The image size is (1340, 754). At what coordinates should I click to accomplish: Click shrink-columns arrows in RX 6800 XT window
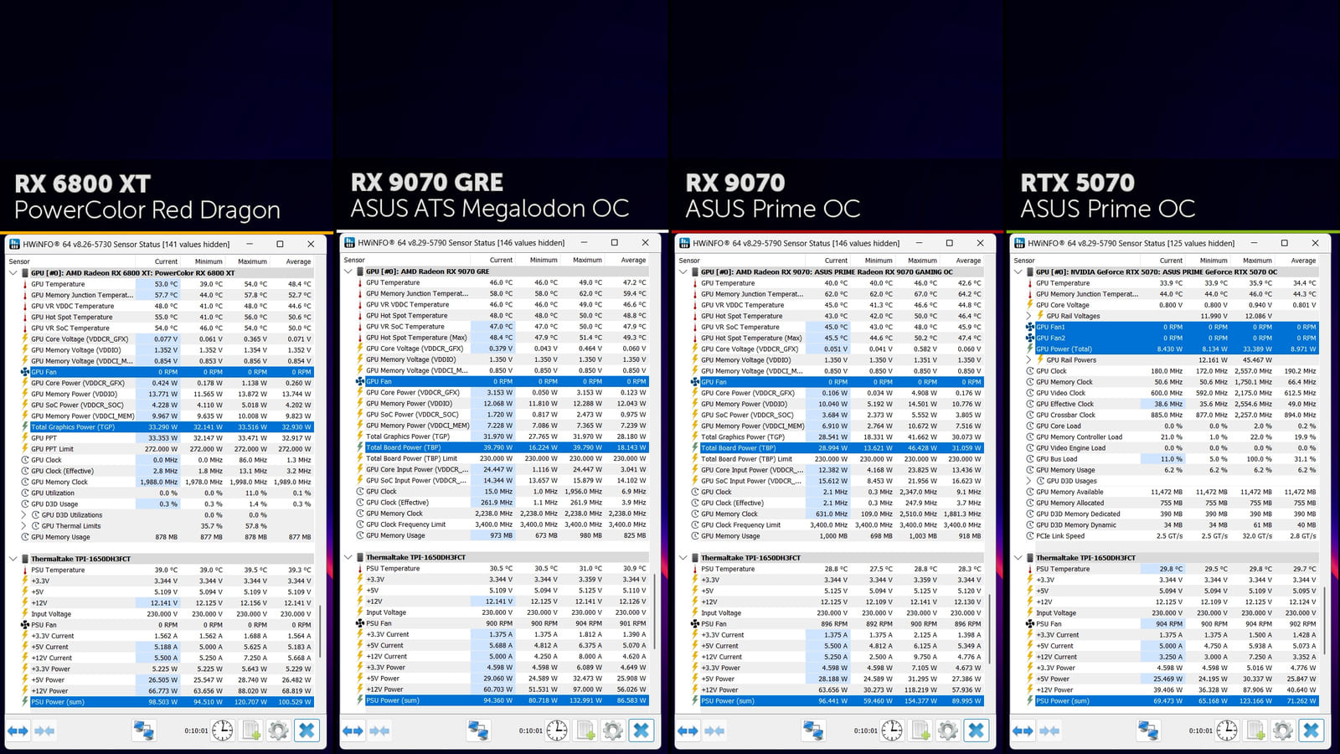(44, 731)
